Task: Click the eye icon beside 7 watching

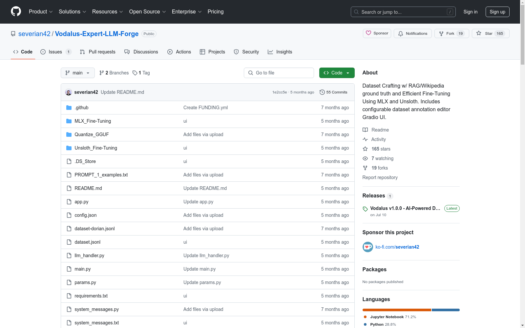Action: click(365, 158)
